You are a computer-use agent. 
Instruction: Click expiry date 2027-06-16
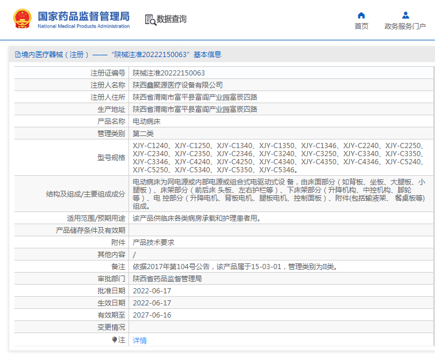tap(152, 315)
